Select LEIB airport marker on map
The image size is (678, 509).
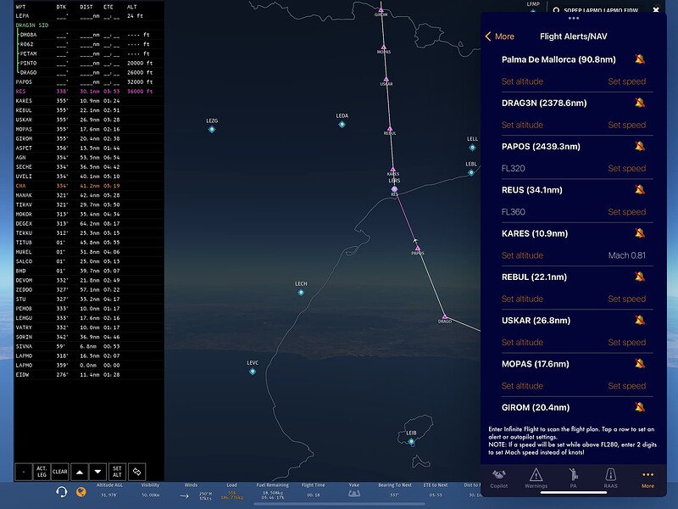411,441
